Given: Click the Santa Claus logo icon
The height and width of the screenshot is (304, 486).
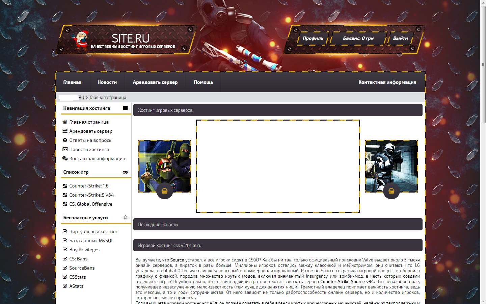Looking at the screenshot, I should coord(80,41).
